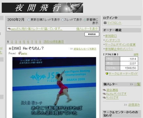Click the letter icon beside 退会連絡
The width and height of the screenshot is (143, 118).
tap(104, 90)
